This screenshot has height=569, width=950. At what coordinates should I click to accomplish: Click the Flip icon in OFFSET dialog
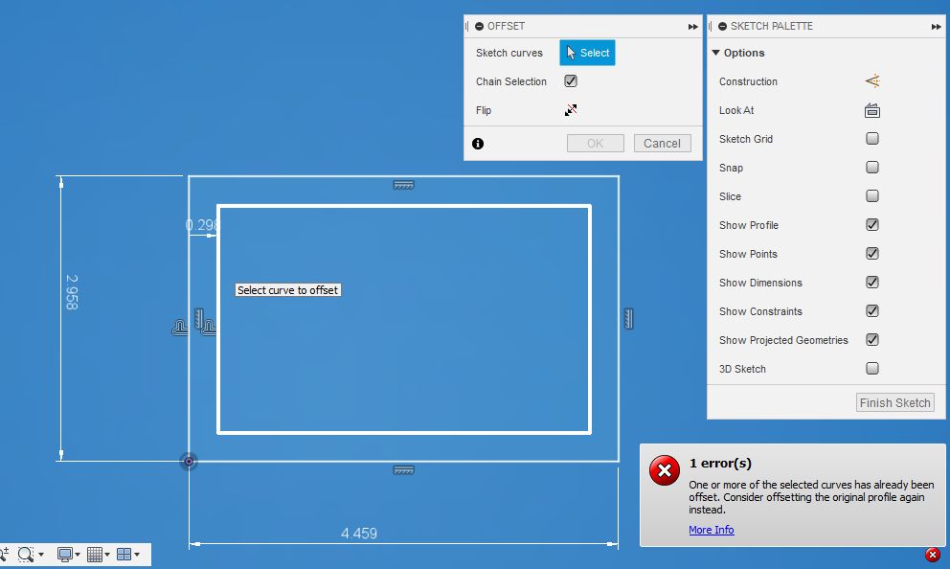pyautogui.click(x=571, y=109)
